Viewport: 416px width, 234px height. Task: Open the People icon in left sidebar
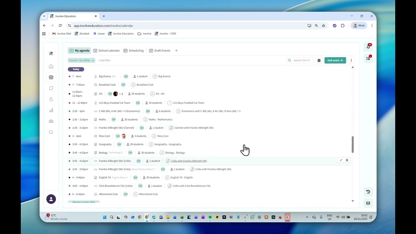click(x=51, y=99)
